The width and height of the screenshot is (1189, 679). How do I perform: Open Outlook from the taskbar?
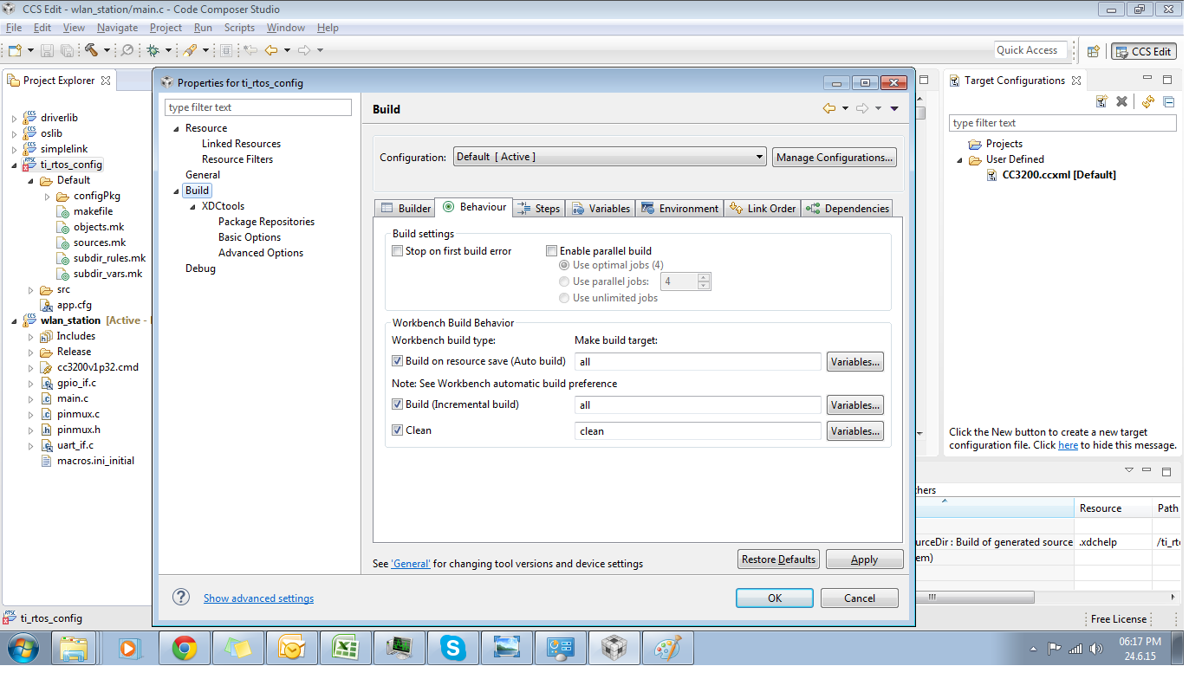tap(291, 648)
